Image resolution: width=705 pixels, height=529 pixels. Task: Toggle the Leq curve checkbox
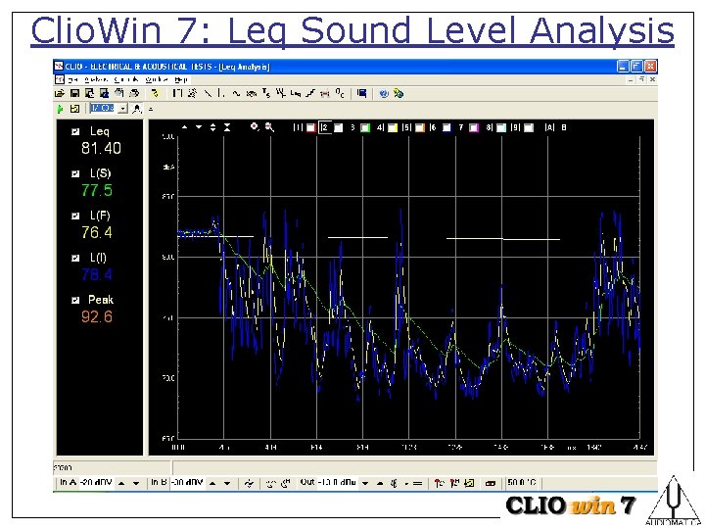(x=75, y=132)
